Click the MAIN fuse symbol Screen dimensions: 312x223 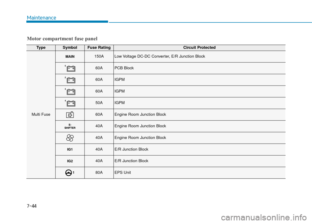70,57
